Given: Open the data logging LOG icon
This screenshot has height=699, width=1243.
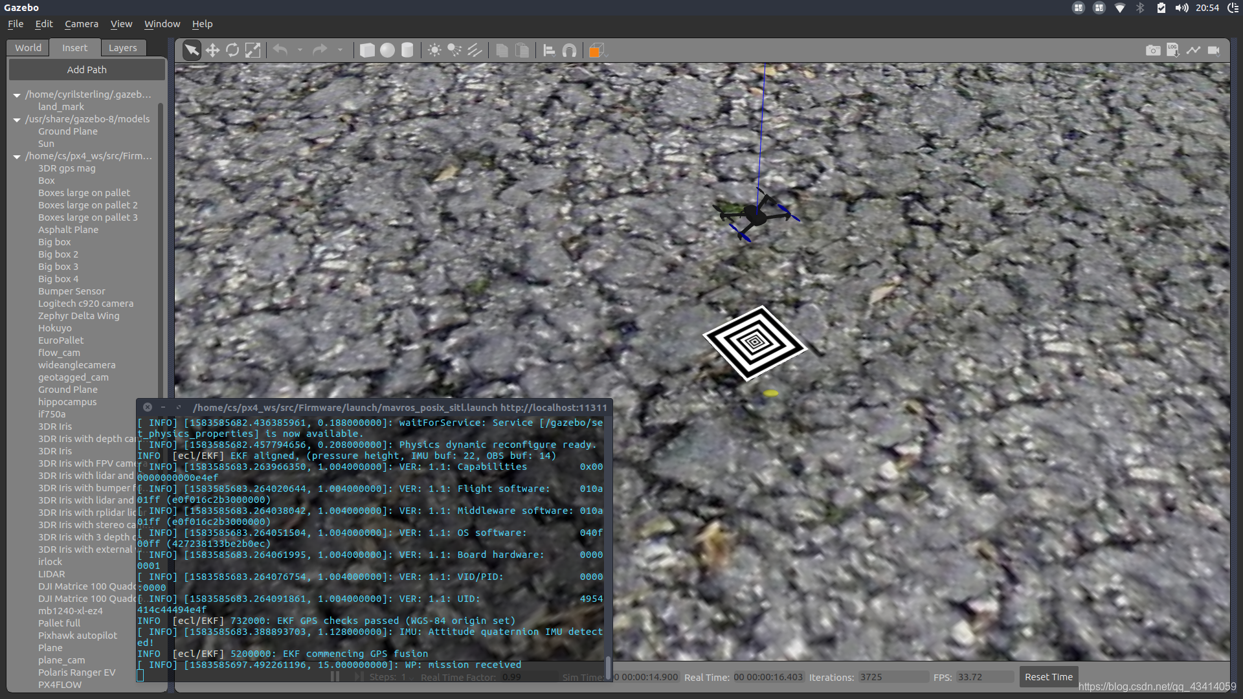Looking at the screenshot, I should pos(1173,50).
